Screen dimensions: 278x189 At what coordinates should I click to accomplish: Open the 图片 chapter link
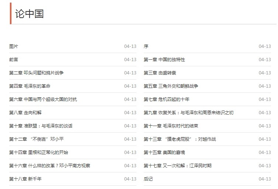click(x=14, y=46)
